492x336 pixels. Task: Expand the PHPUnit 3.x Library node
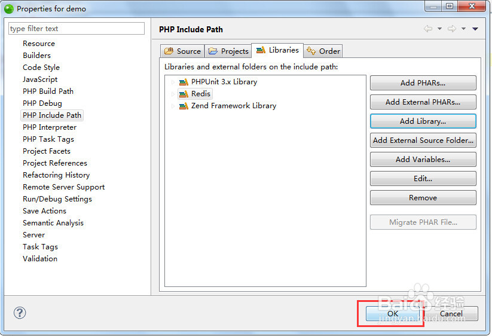[x=173, y=82]
